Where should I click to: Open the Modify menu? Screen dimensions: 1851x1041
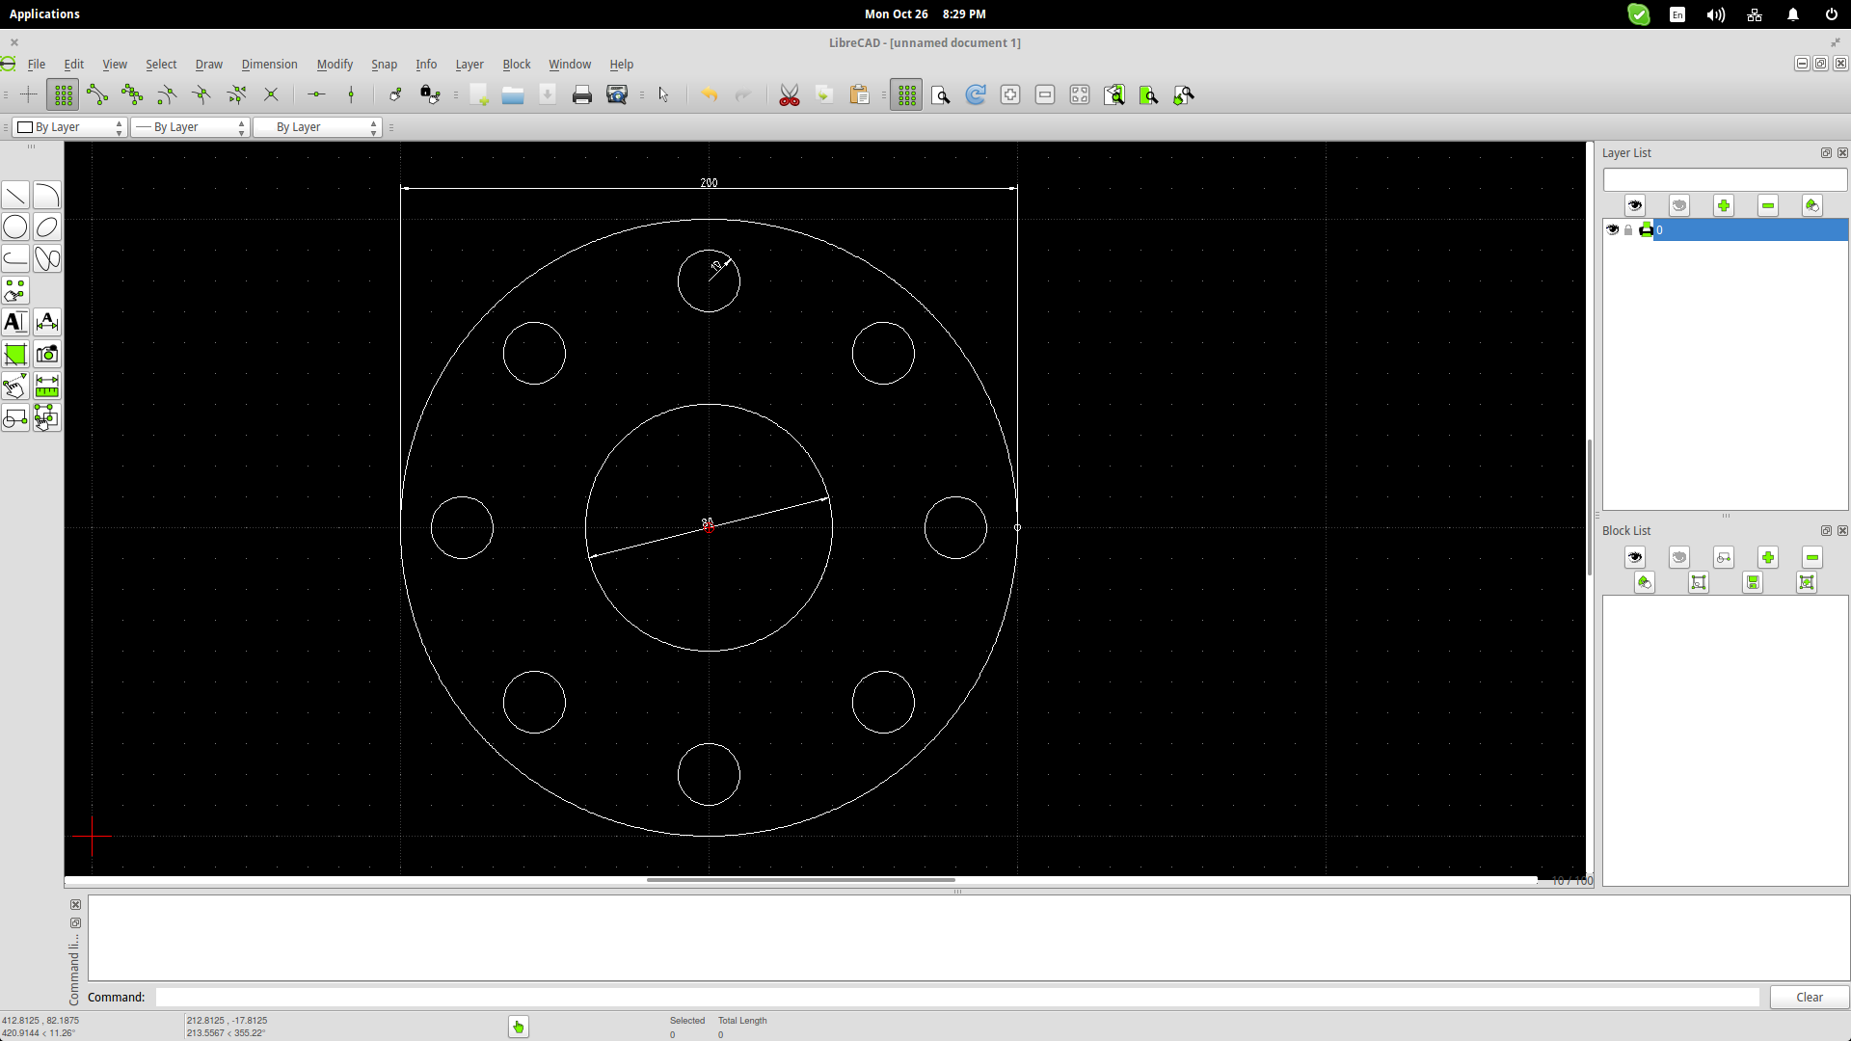coord(335,65)
